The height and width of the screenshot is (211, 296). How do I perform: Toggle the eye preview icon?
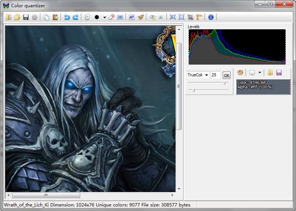[152, 17]
